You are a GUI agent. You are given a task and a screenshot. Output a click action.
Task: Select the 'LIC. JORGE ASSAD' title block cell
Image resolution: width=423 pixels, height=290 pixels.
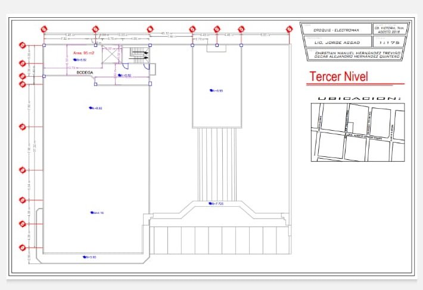click(335, 42)
